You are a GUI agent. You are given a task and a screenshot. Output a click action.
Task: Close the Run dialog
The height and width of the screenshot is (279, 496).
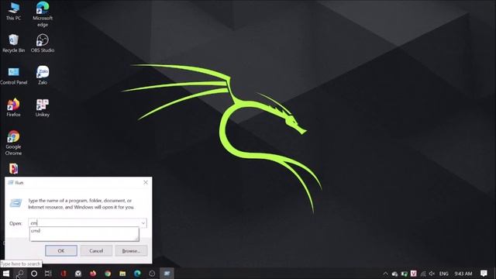tap(146, 183)
